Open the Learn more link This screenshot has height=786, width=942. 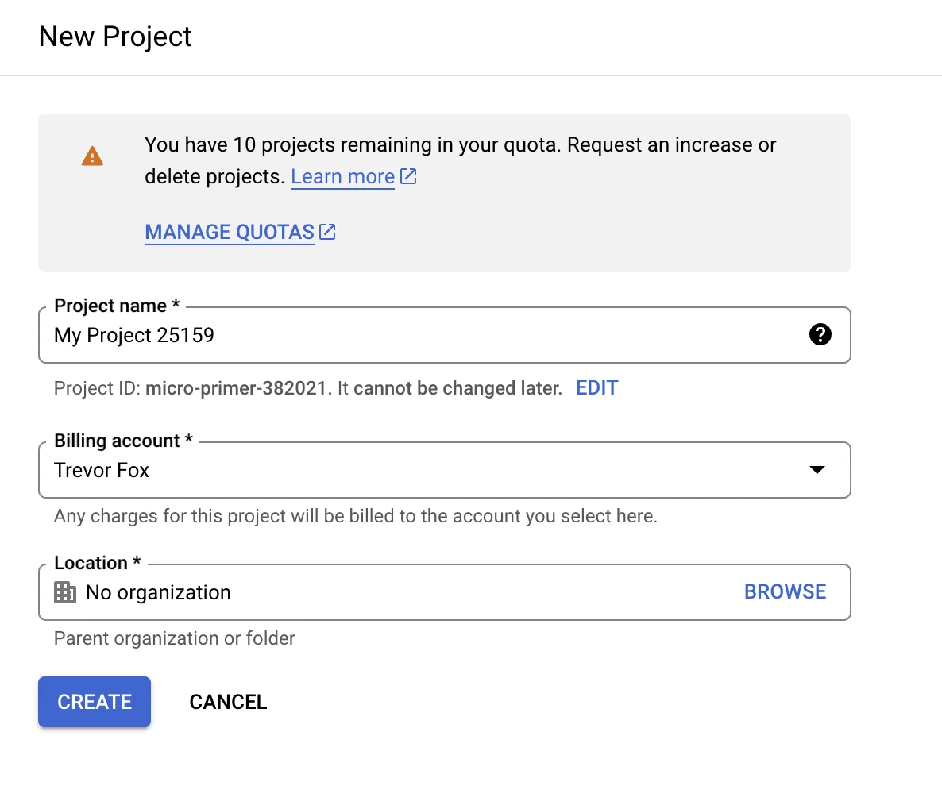coord(342,176)
